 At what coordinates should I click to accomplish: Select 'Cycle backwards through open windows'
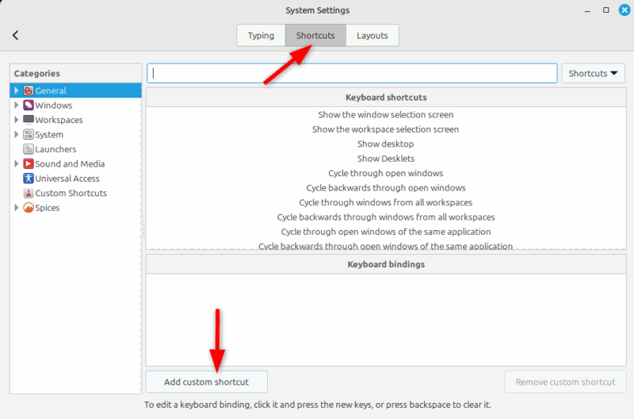[386, 187]
